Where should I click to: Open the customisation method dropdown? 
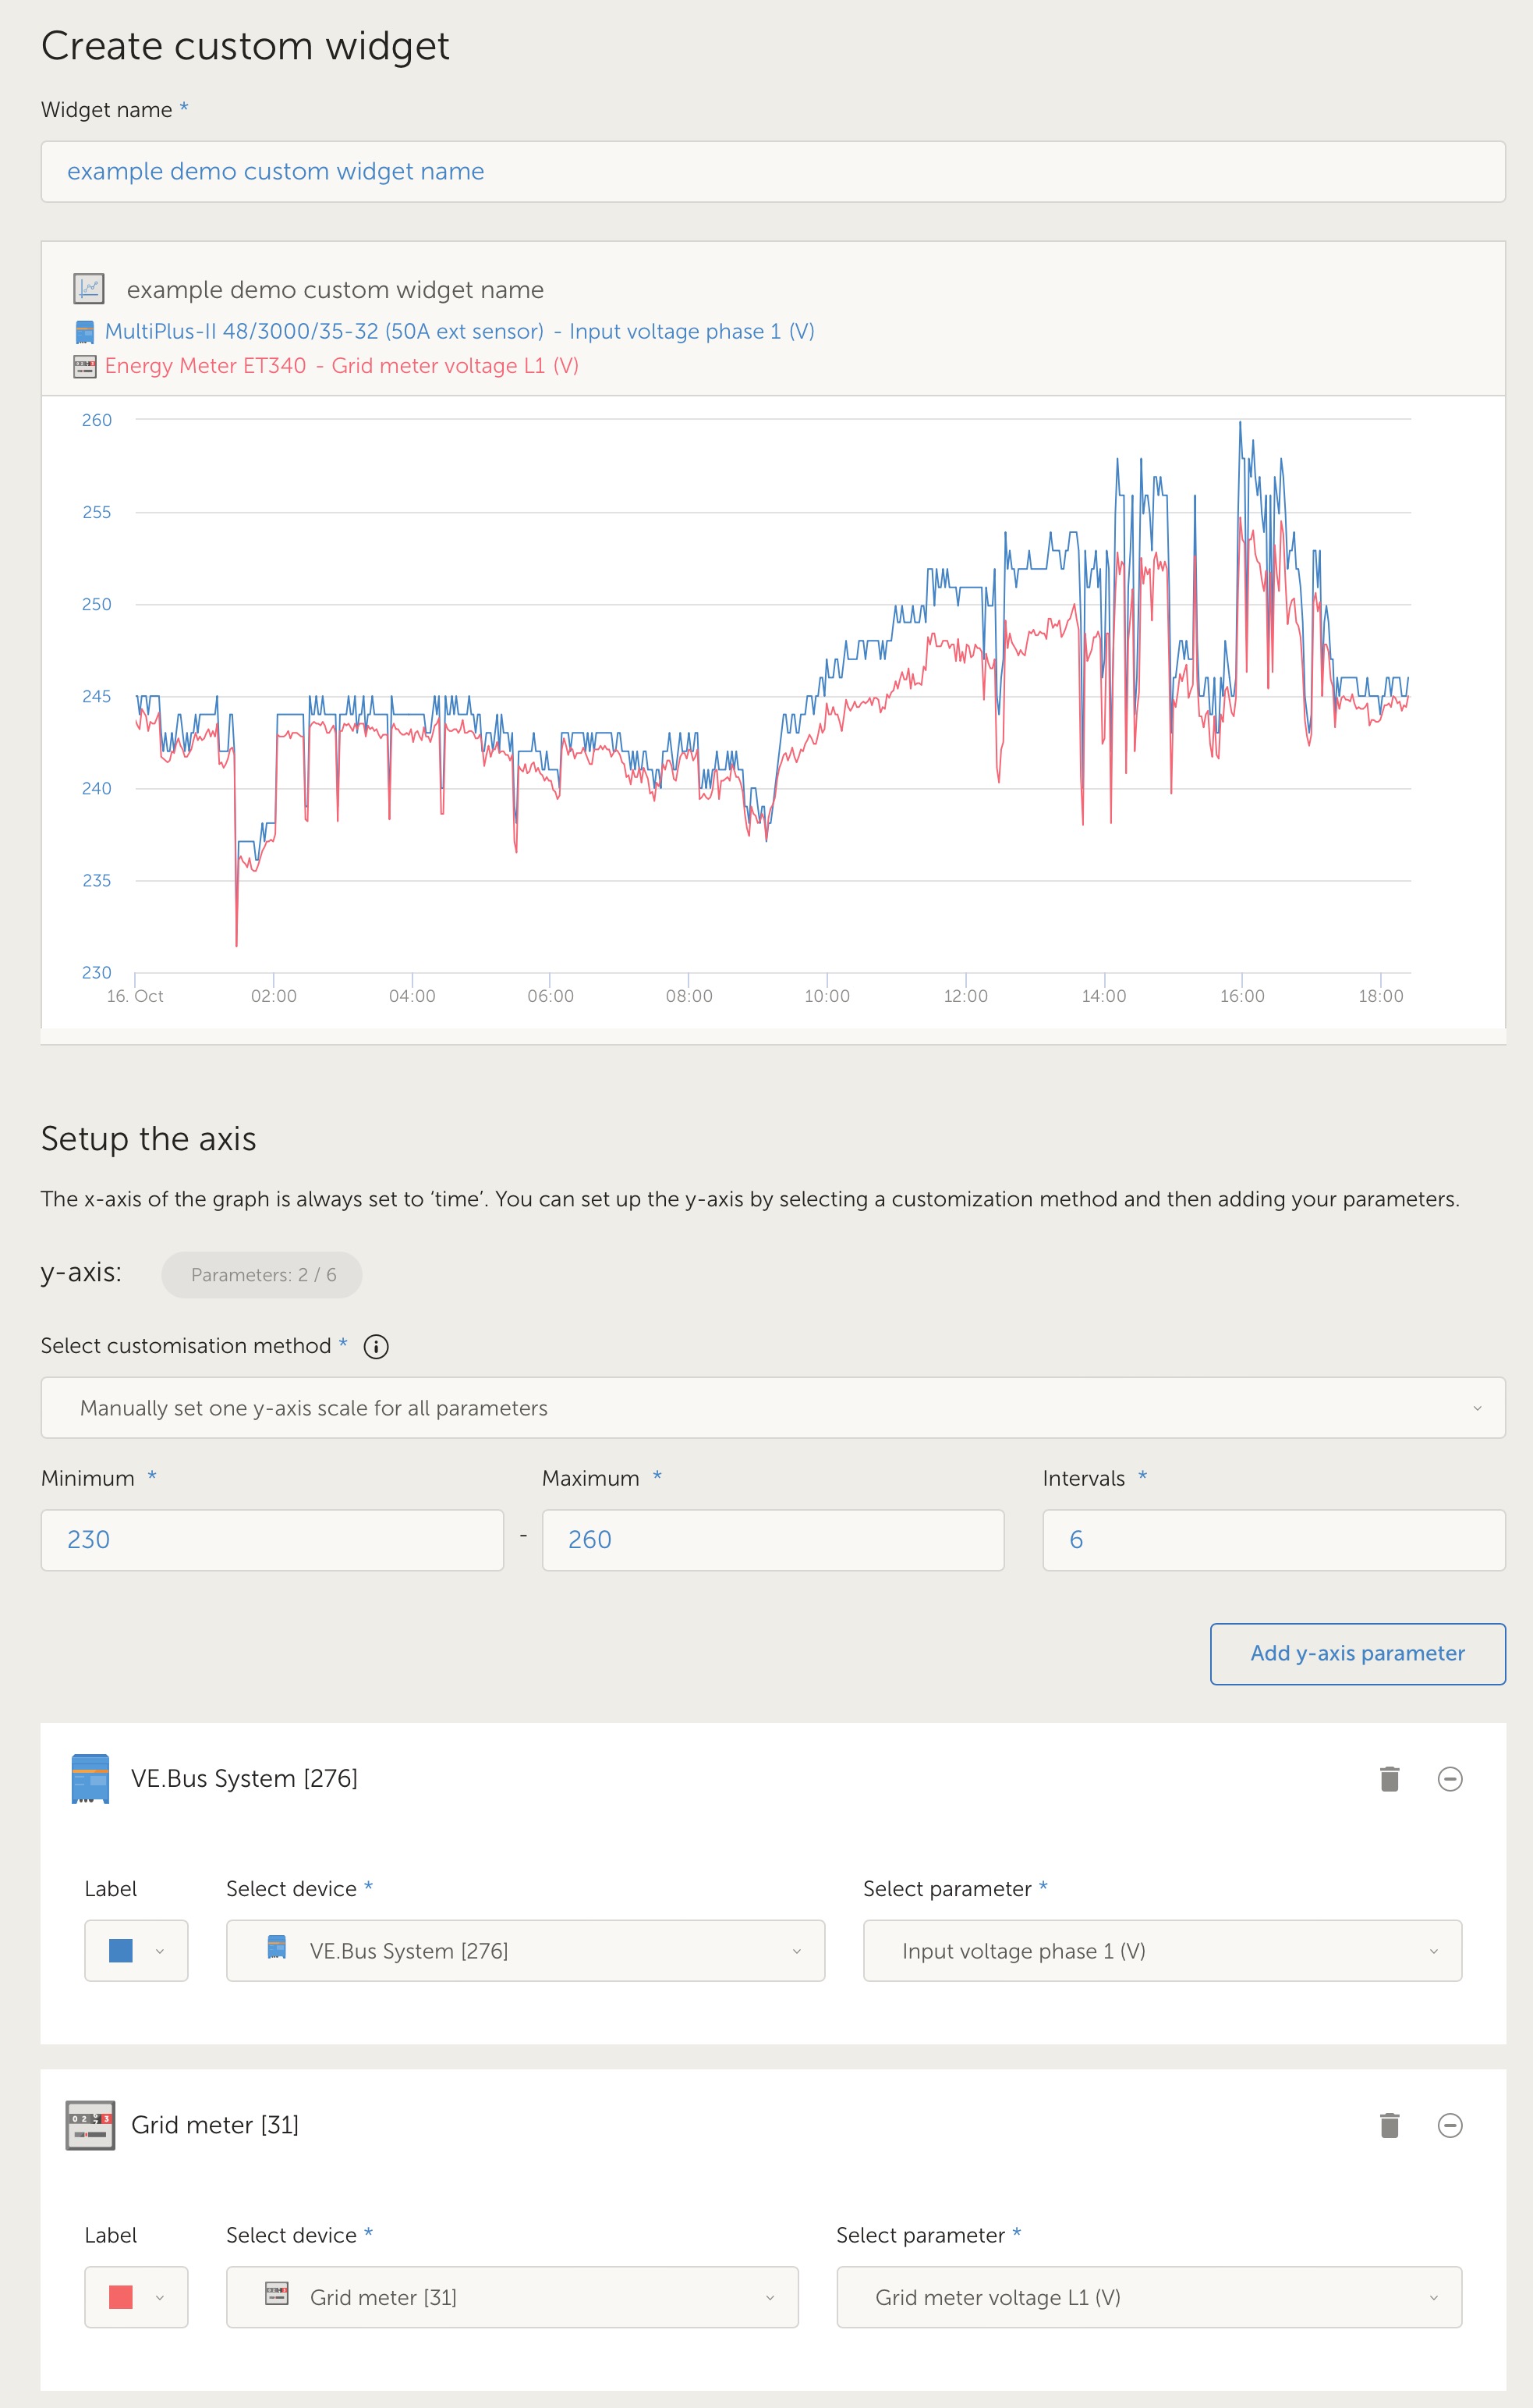pos(773,1408)
